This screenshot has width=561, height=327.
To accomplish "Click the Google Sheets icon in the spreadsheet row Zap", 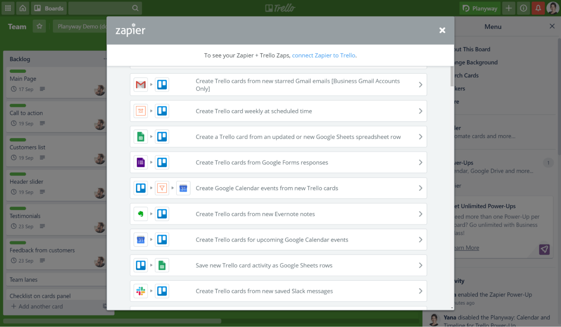I will pyautogui.click(x=140, y=136).
